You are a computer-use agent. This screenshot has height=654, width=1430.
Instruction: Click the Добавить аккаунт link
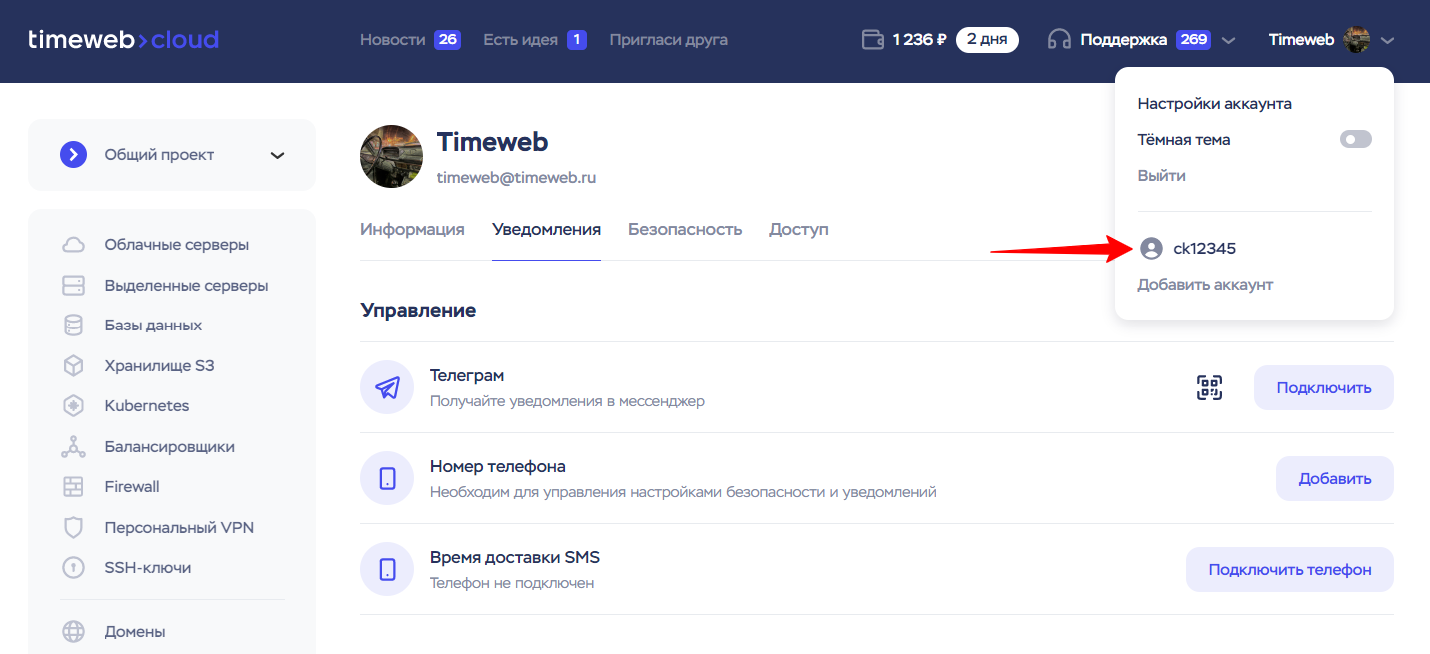[1205, 285]
